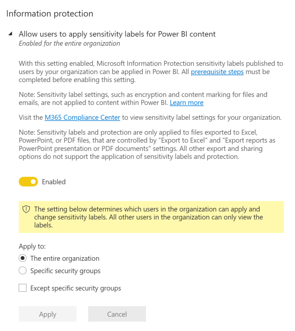295x331 pixels.
Task: Choose the 'Specific security groups' radio option
Action: pyautogui.click(x=23, y=271)
